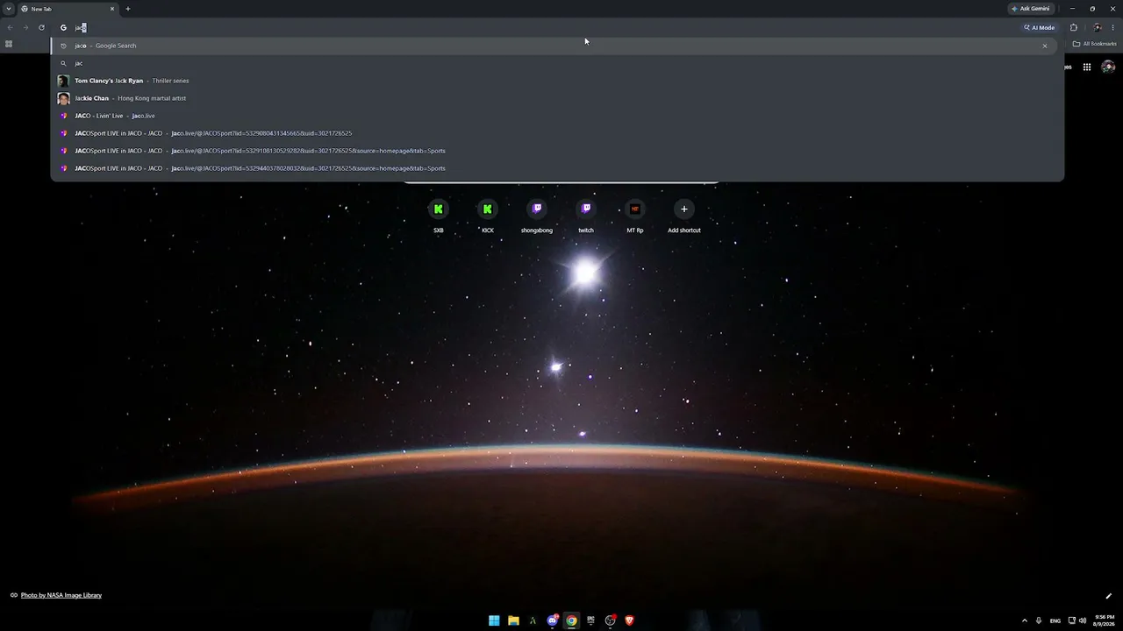
Task: Reload the current page
Action: click(41, 27)
